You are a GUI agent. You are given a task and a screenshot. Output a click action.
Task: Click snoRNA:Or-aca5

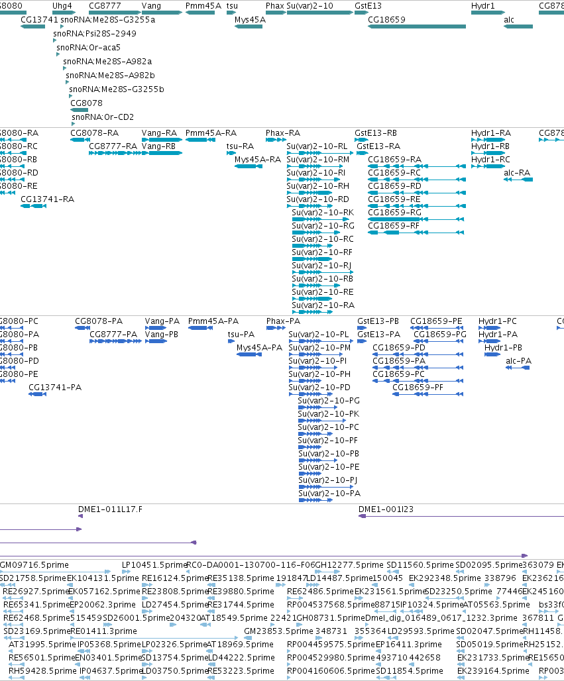coord(88,47)
